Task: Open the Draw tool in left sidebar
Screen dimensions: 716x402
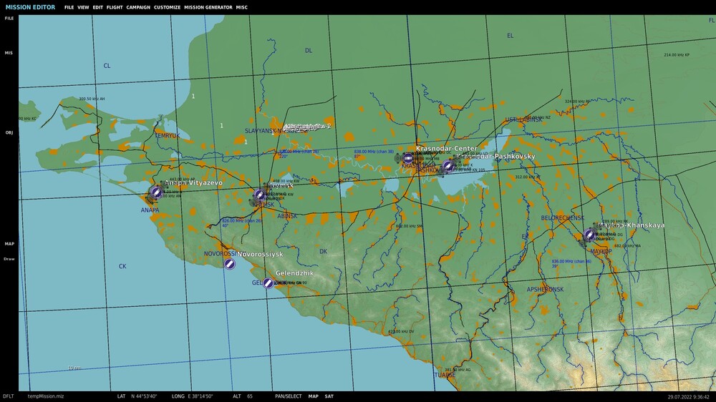Action: pos(9,259)
